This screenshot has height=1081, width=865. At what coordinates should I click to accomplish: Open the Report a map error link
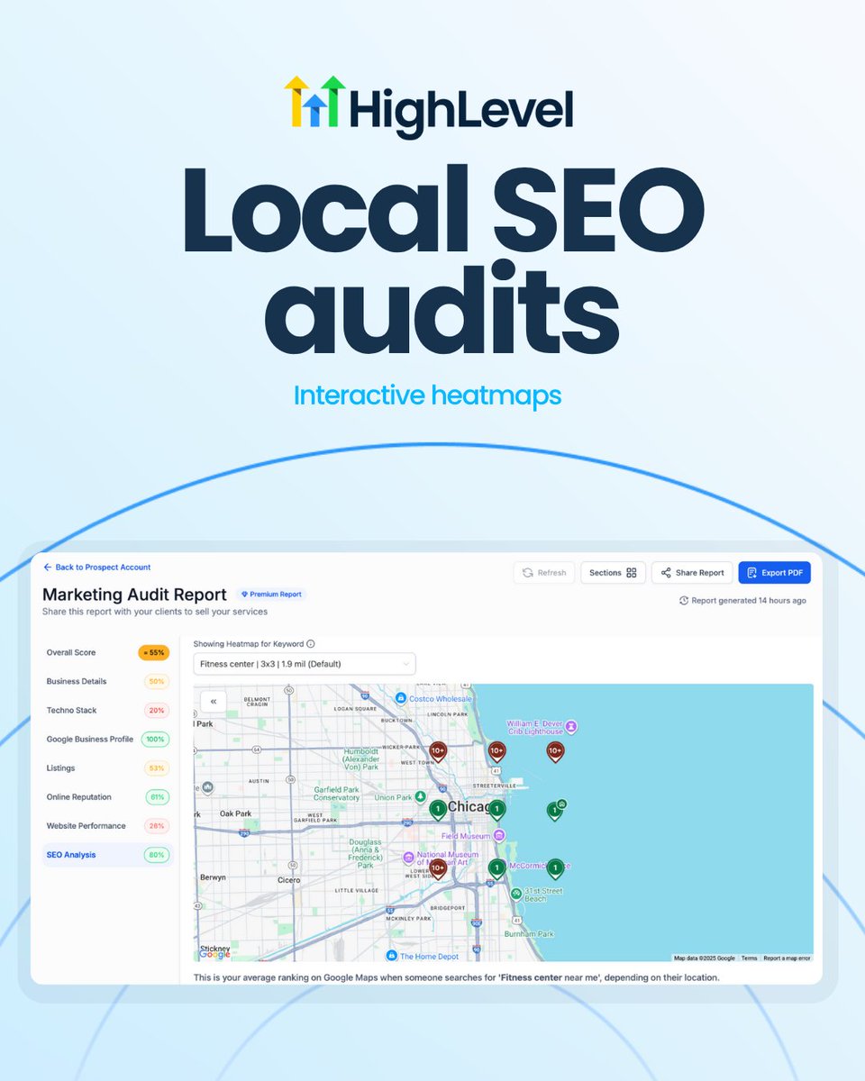pyautogui.click(x=787, y=958)
